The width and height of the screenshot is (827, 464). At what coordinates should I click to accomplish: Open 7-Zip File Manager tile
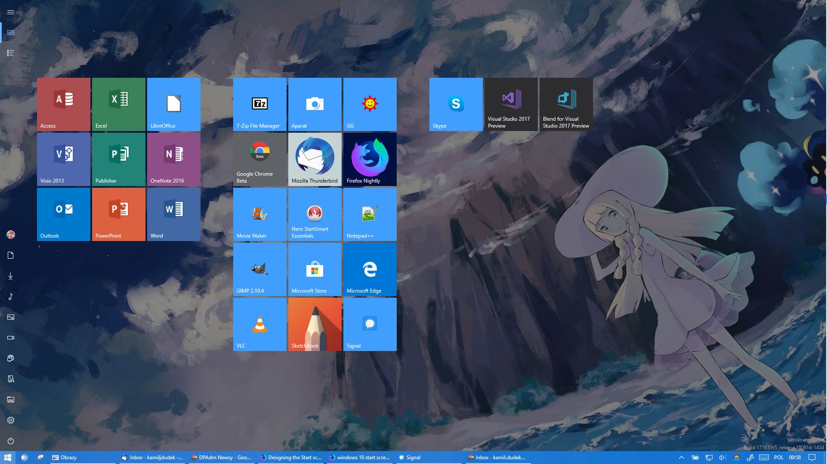pos(260,104)
